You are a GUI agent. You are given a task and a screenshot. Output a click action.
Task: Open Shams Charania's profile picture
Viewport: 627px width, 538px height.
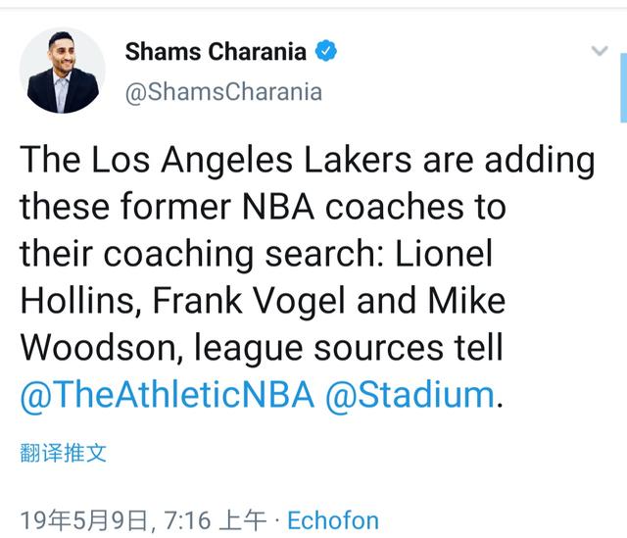(x=63, y=71)
